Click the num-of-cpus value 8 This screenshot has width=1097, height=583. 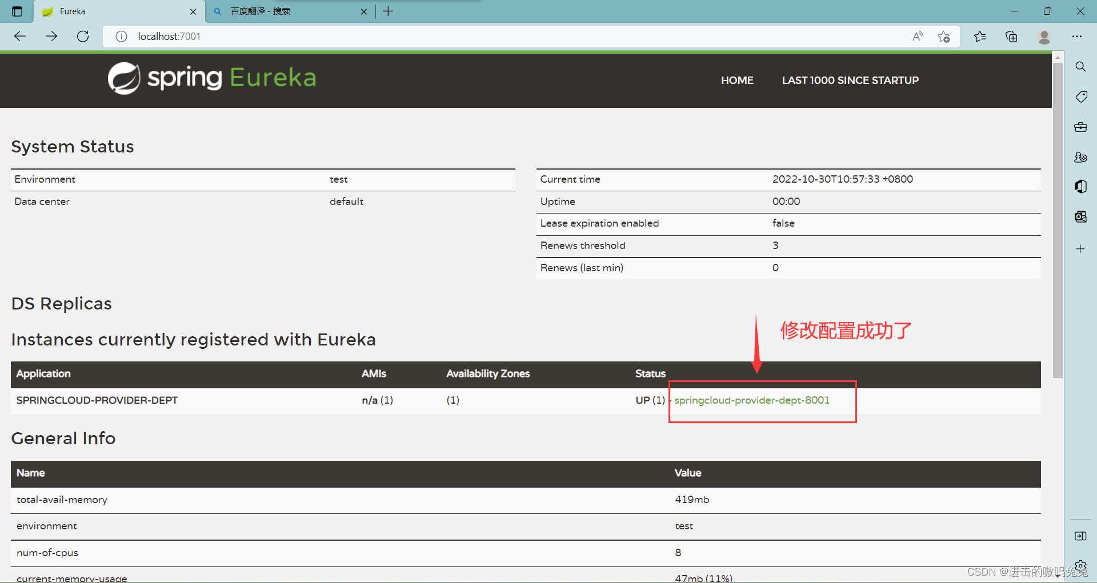pyautogui.click(x=678, y=553)
